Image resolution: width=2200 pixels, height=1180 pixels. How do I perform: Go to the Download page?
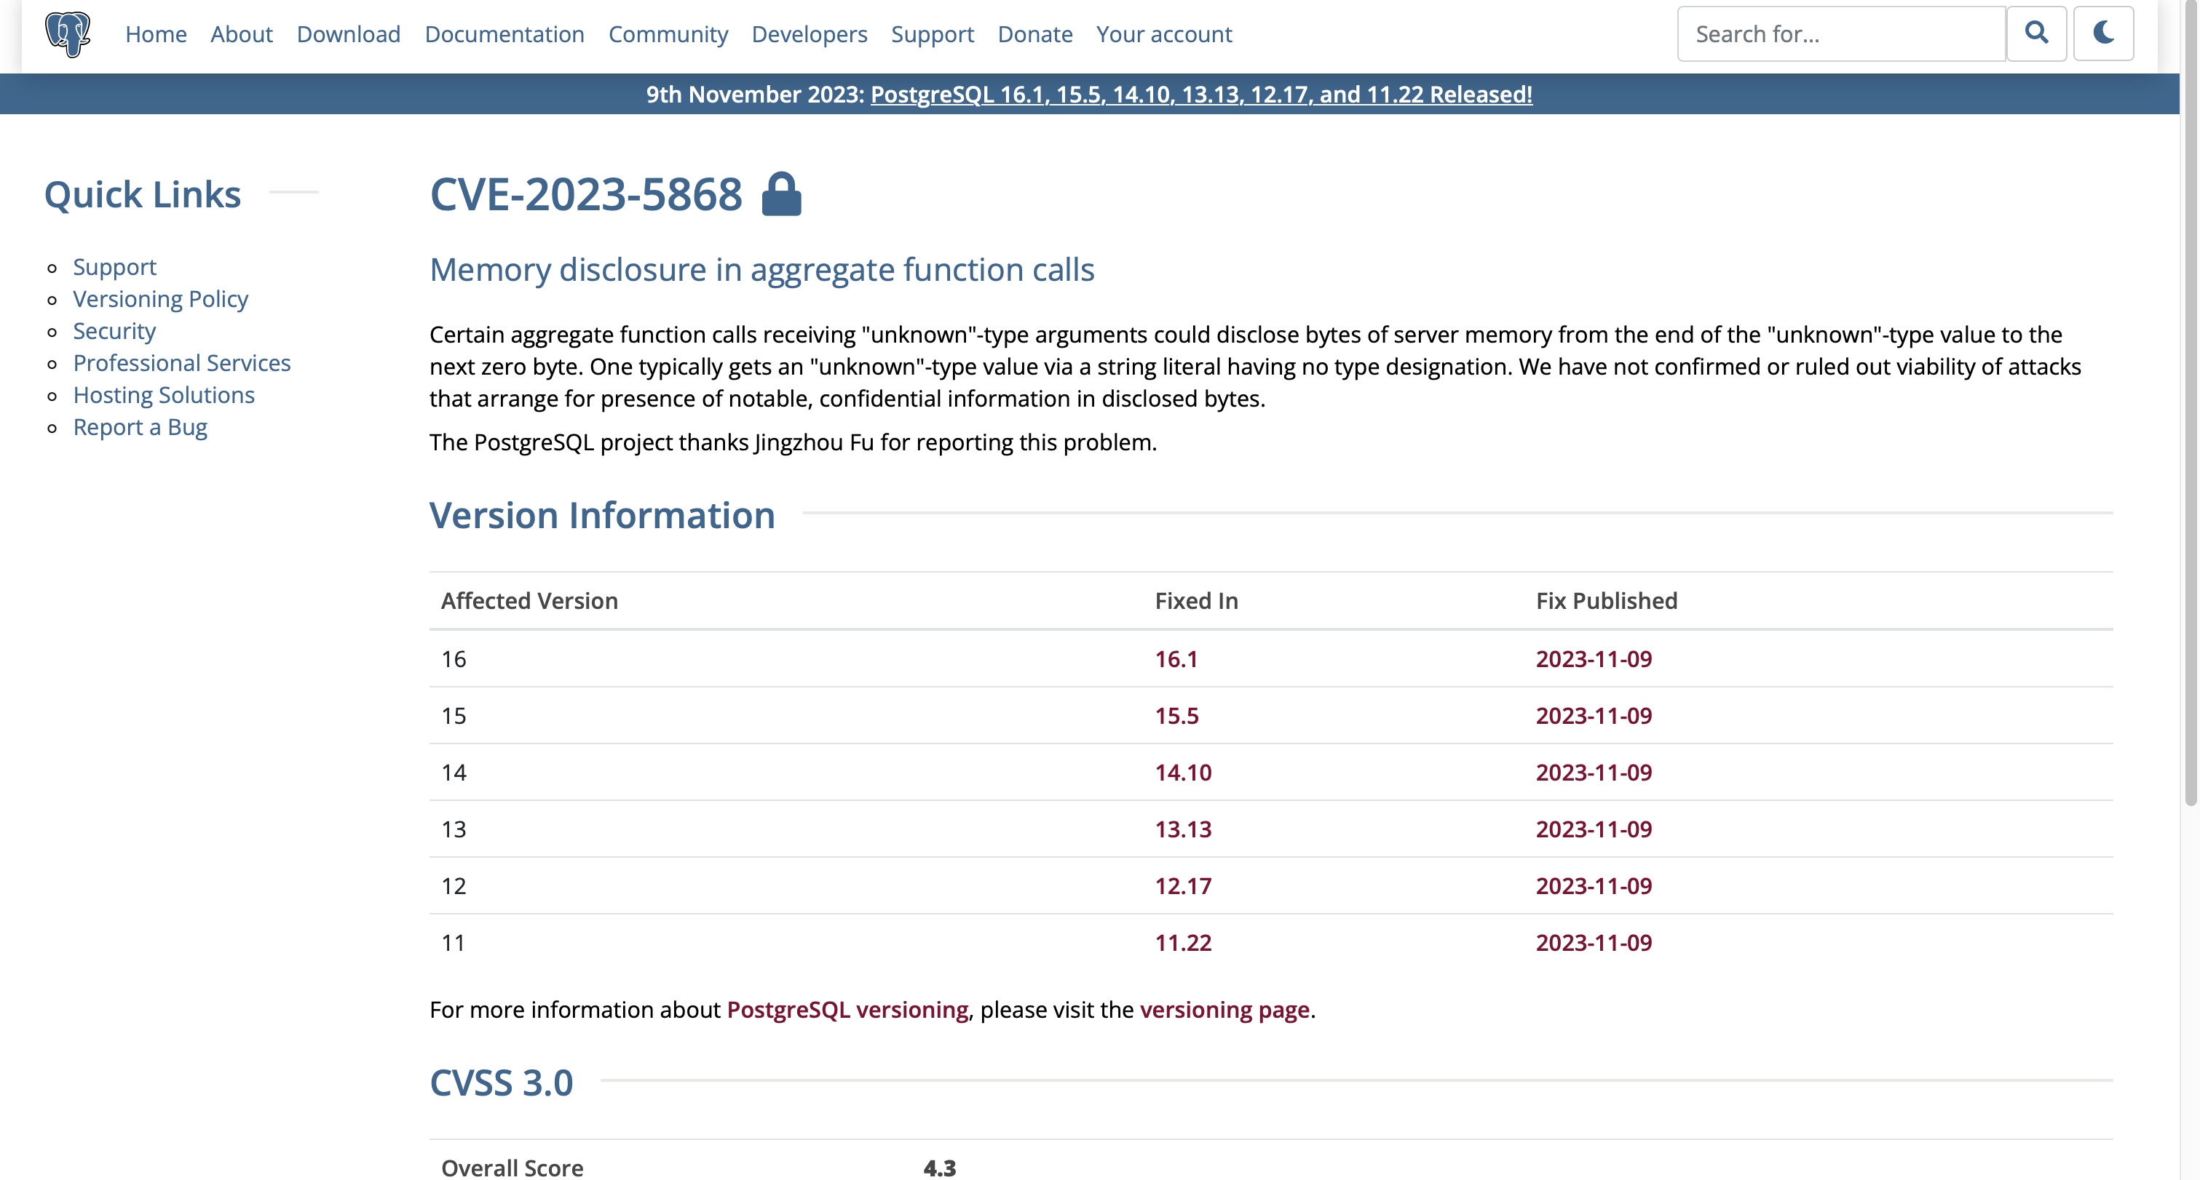[x=349, y=34]
